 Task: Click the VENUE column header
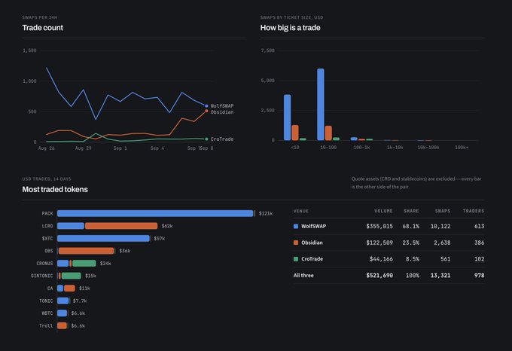(301, 211)
